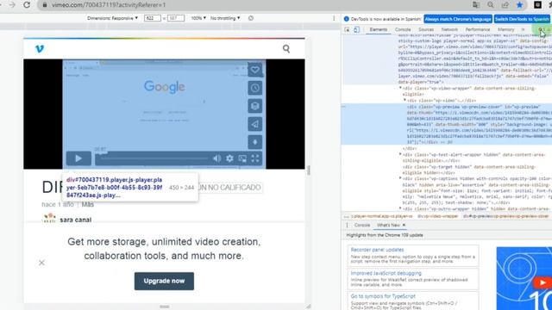Viewport: 552px width, 310px height.
Task: Bookmark page with the blue star icon
Action: (519, 5)
